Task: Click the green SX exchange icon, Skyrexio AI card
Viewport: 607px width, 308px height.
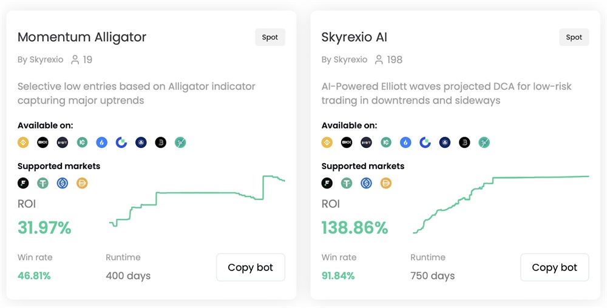Action: (x=484, y=142)
